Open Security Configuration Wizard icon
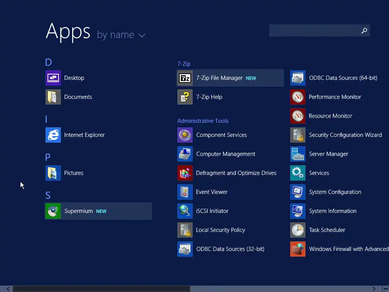The image size is (389, 292). [x=298, y=135]
